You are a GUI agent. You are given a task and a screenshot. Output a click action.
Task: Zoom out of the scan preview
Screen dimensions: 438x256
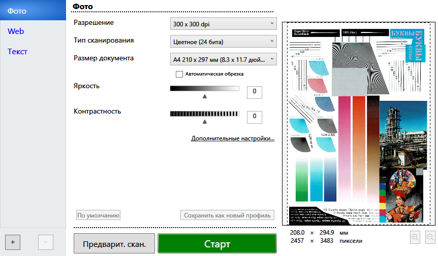coord(430,237)
